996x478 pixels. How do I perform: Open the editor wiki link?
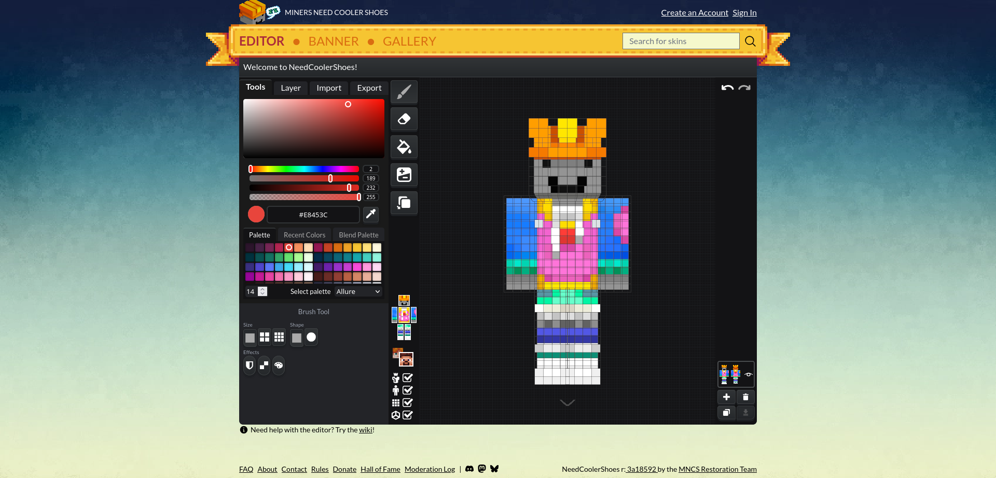(366, 429)
